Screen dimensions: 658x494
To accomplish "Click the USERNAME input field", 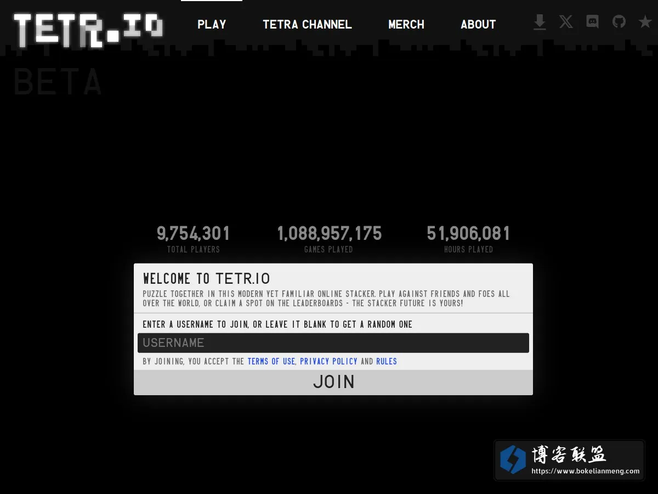I will coord(333,343).
